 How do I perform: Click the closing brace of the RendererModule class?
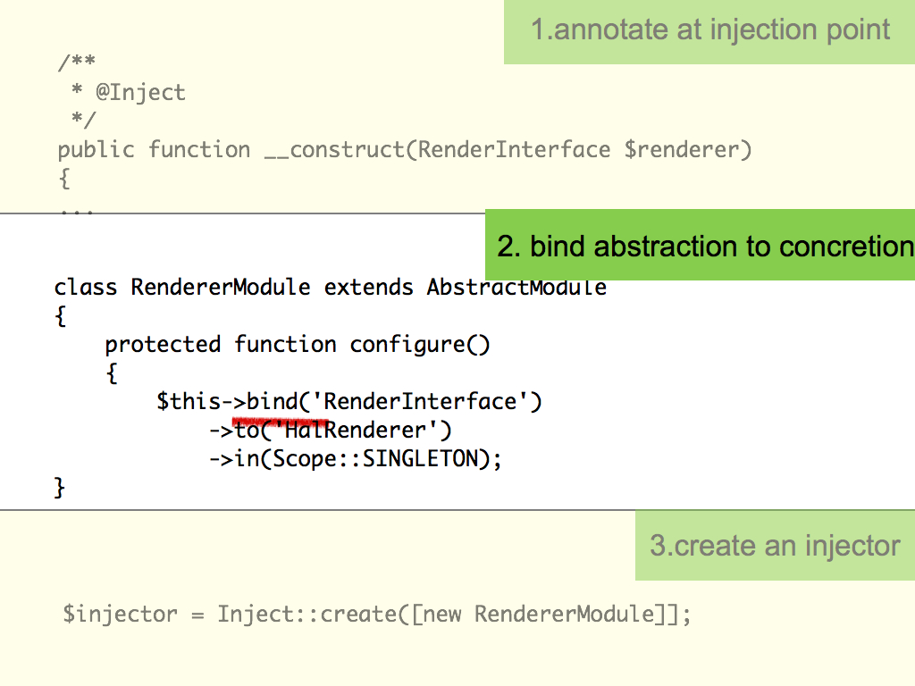59,487
